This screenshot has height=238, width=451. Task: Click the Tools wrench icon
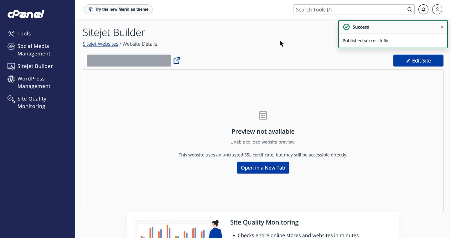pyautogui.click(x=11, y=34)
